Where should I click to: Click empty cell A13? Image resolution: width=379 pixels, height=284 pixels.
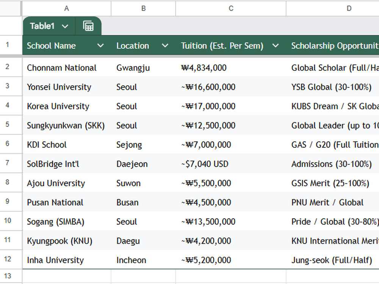67,276
